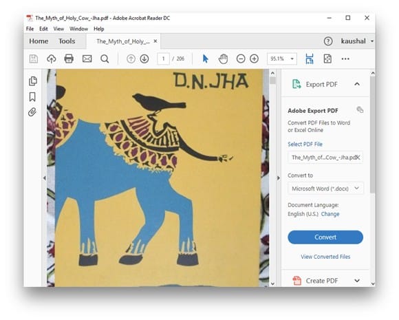Open the Edit menu
This screenshot has height=320, width=399.
[43, 29]
